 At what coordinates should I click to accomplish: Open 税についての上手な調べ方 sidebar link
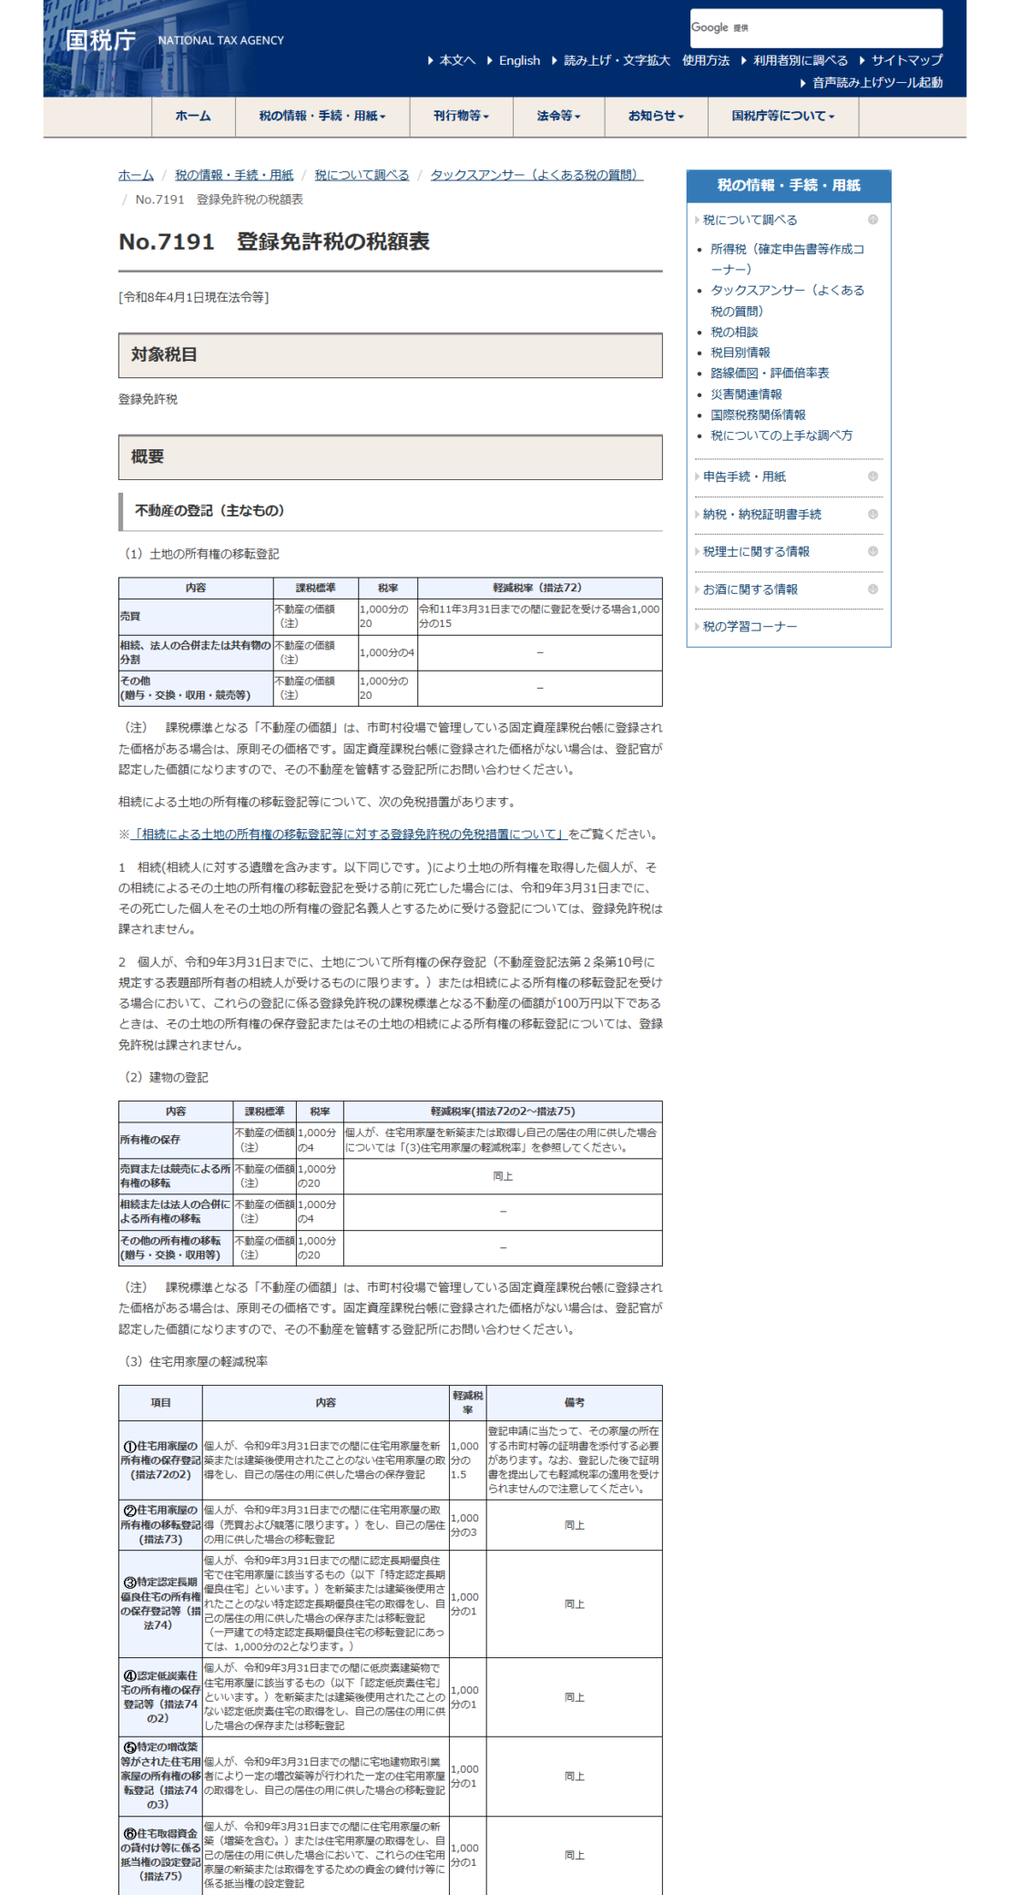coord(781,435)
